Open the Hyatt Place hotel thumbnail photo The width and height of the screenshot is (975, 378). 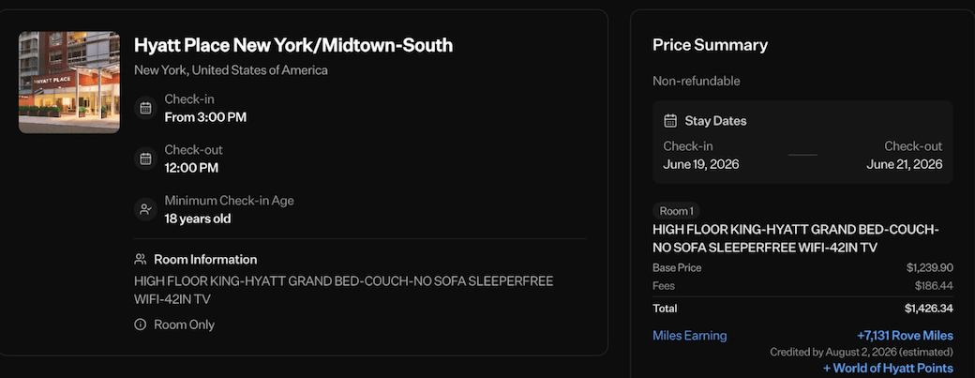coord(69,83)
